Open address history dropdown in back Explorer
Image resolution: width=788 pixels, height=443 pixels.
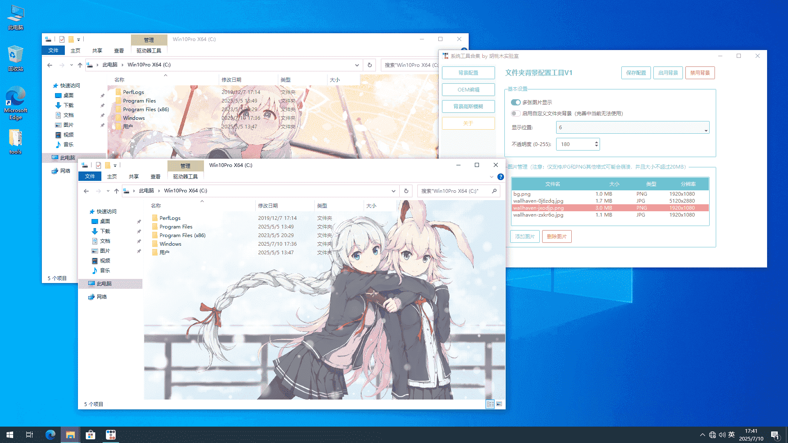tap(357, 65)
